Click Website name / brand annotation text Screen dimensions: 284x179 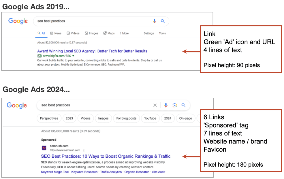[x=235, y=141]
